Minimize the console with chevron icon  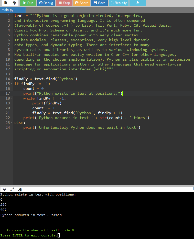click(x=4, y=189)
